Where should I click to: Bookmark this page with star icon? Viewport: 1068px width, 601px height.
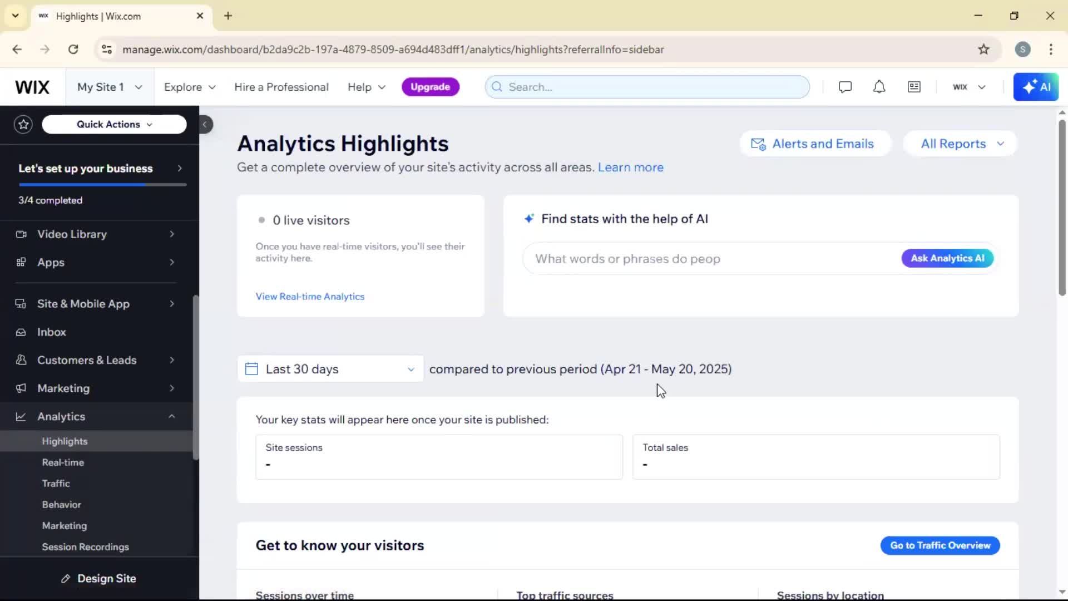983,50
